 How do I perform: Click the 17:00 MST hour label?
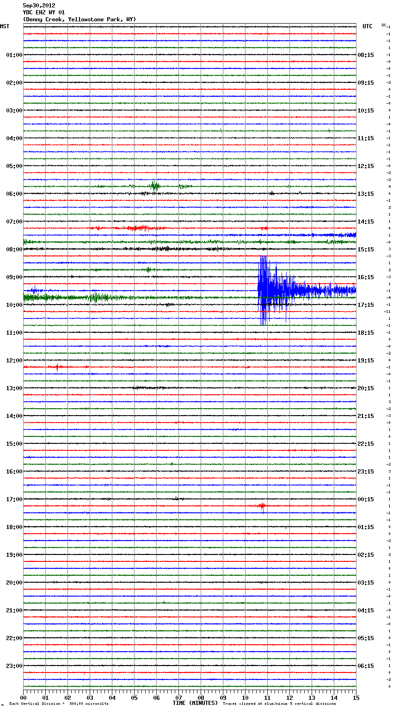[14, 499]
